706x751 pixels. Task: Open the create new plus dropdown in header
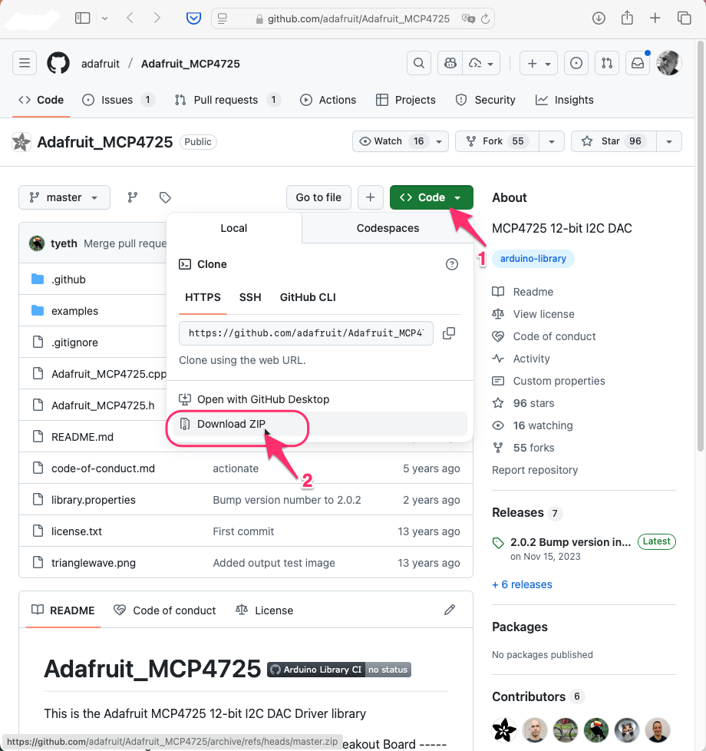[x=539, y=63]
